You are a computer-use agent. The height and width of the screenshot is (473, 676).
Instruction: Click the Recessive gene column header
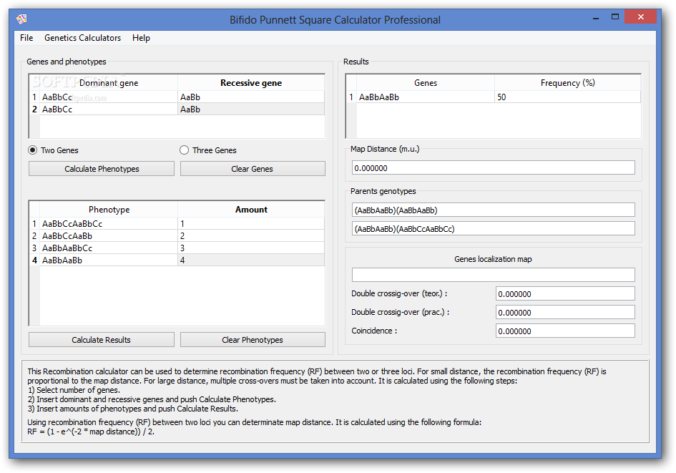click(x=251, y=83)
